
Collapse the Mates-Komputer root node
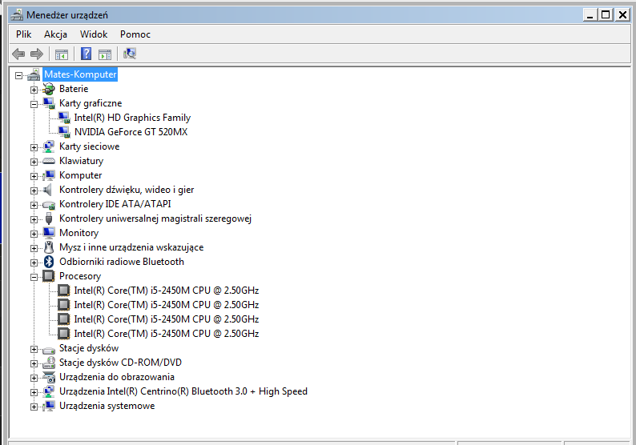[x=18, y=75]
